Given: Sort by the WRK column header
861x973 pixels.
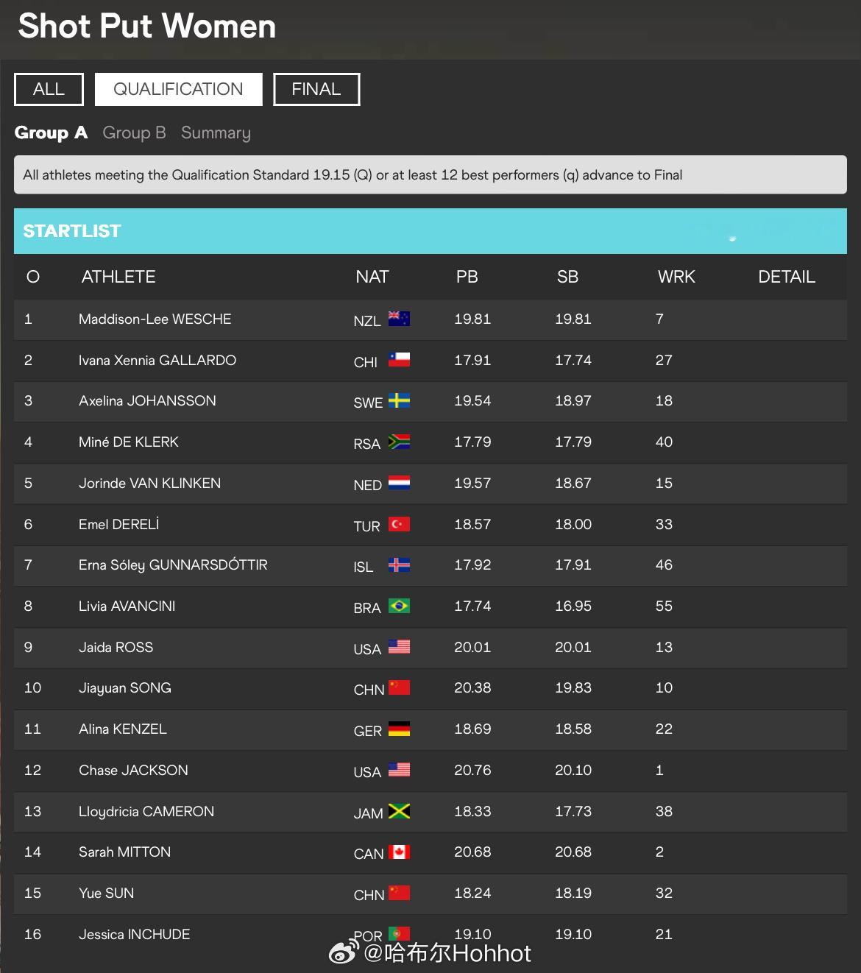Looking at the screenshot, I should point(676,277).
